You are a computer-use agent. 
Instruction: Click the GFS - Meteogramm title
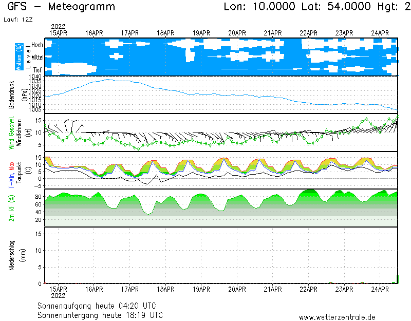coord(62,7)
